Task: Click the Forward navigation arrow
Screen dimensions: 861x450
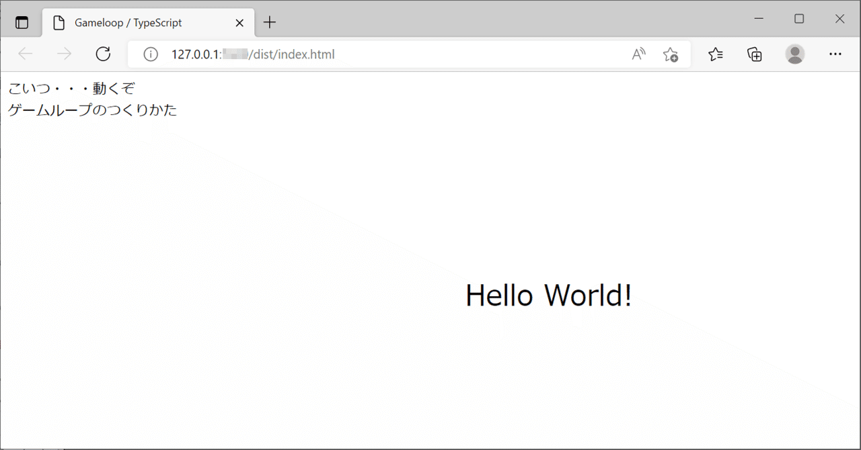Action: [63, 54]
